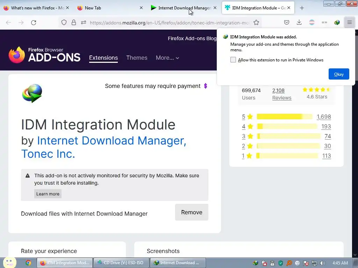Open site permissions icon in address bar
This screenshot has height=268, width=358.
(x=84, y=22)
